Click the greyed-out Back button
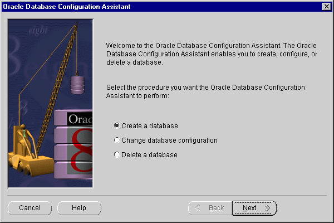This screenshot has width=334, height=223. 209,208
